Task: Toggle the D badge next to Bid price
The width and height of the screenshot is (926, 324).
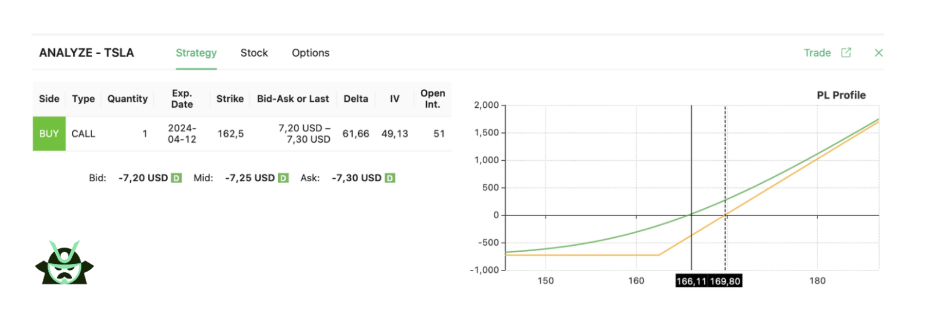Action: click(176, 178)
